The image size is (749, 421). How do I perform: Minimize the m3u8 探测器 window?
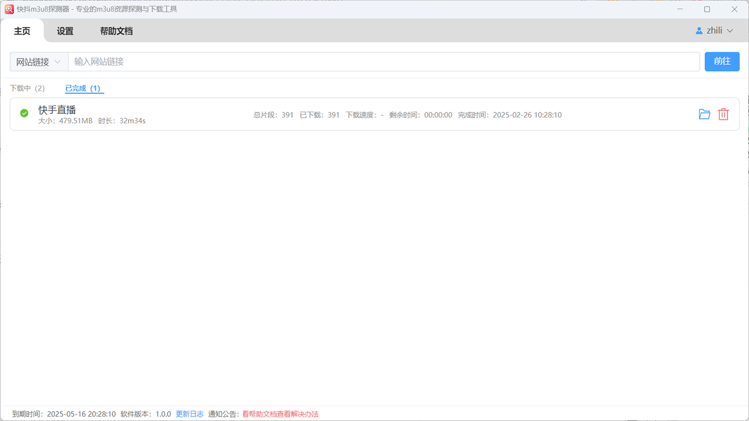tap(680, 9)
